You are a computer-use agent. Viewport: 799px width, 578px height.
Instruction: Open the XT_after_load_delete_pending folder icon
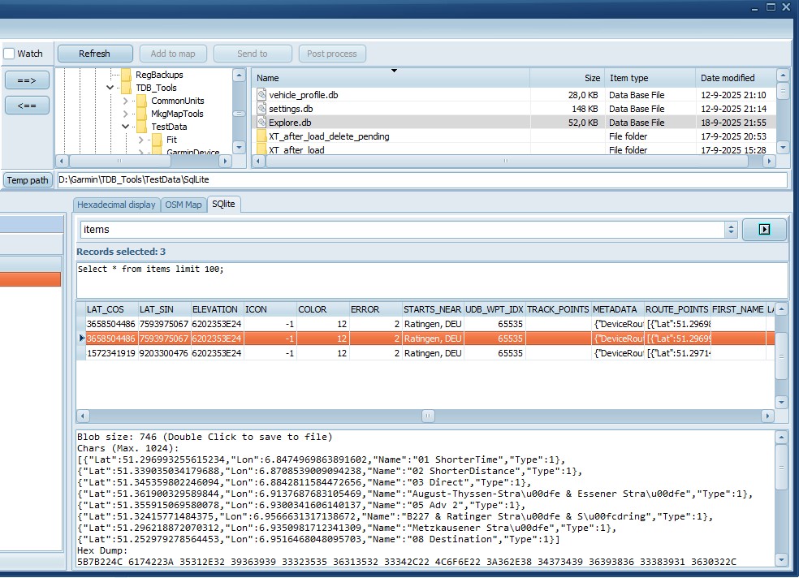click(261, 136)
